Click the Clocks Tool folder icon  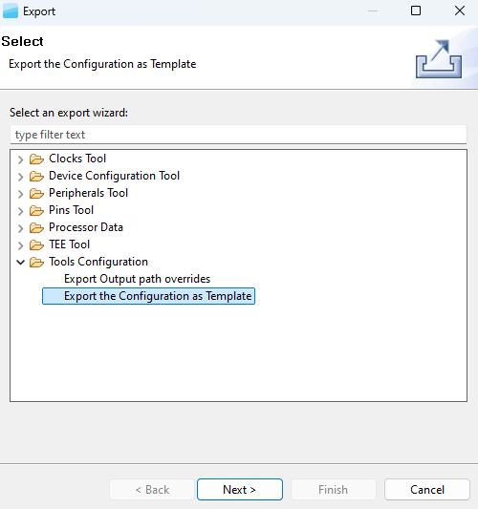pyautogui.click(x=36, y=159)
